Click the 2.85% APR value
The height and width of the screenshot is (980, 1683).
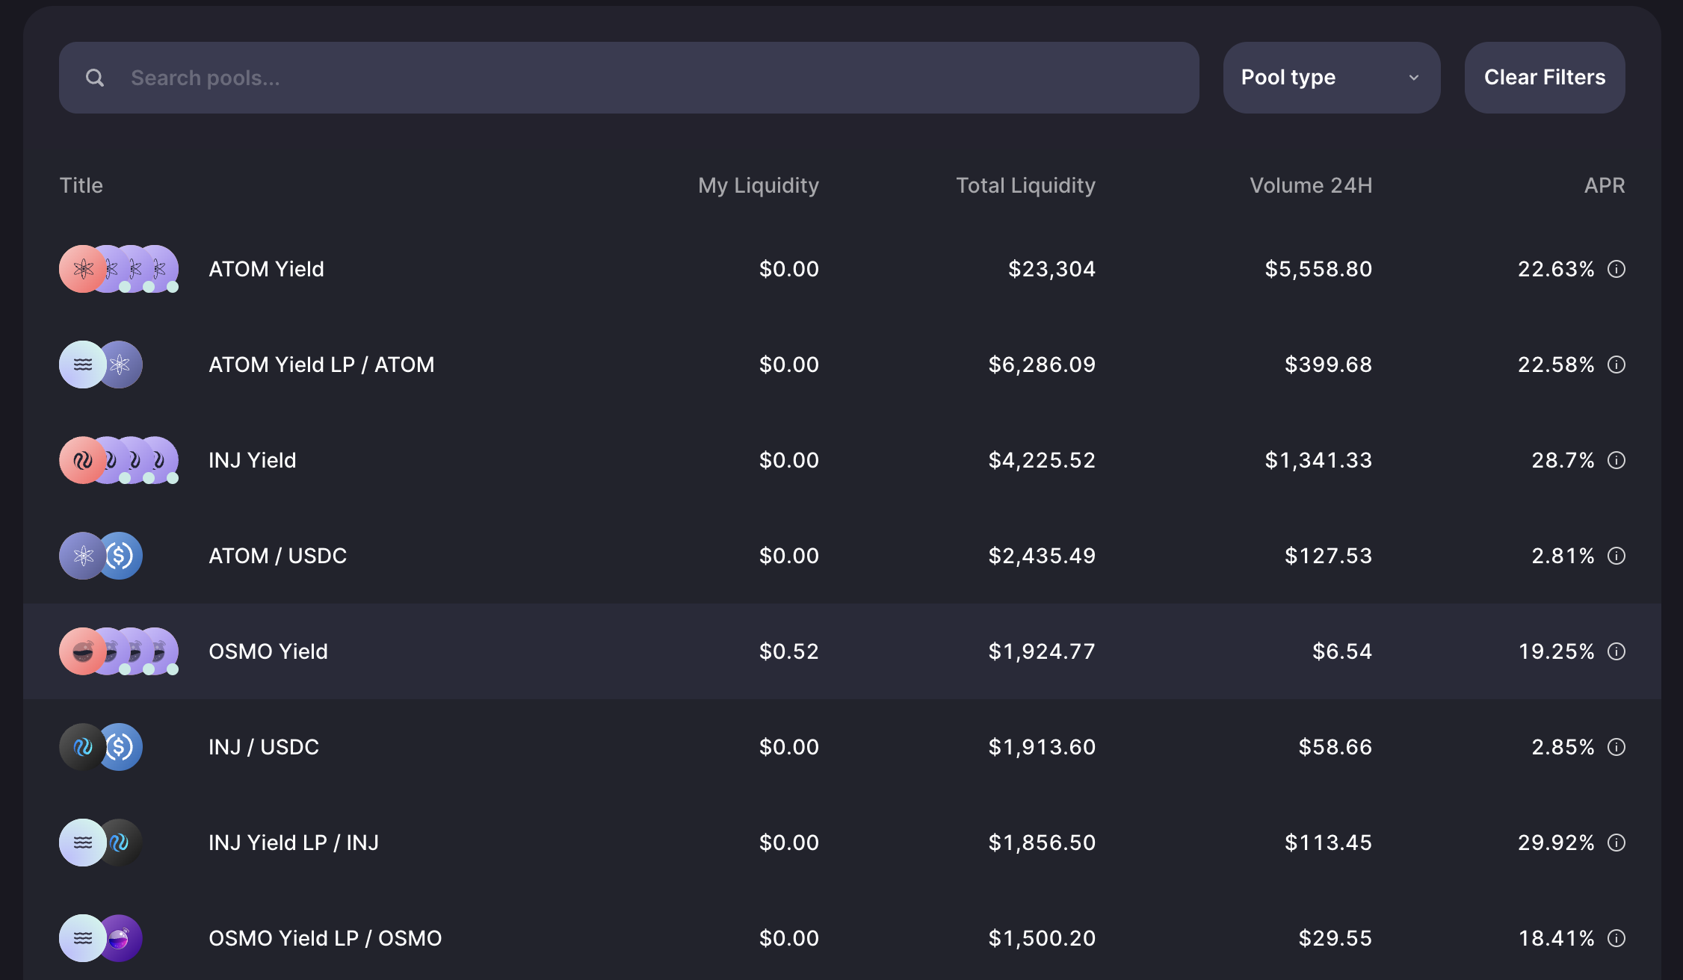(1563, 747)
